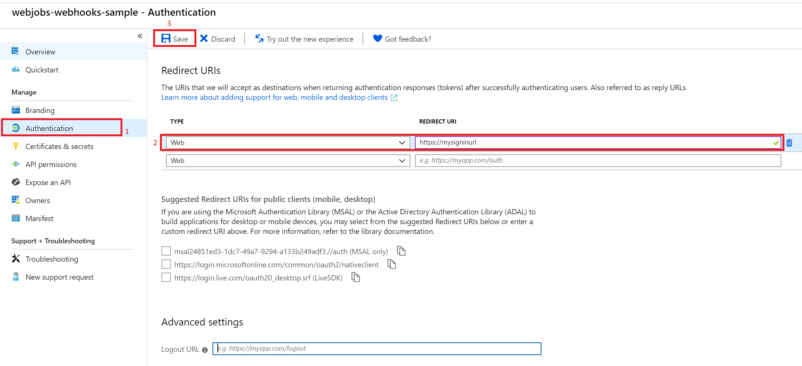Click the Expose an API icon
Viewport: 802px width, 366px height.
pyautogui.click(x=15, y=182)
